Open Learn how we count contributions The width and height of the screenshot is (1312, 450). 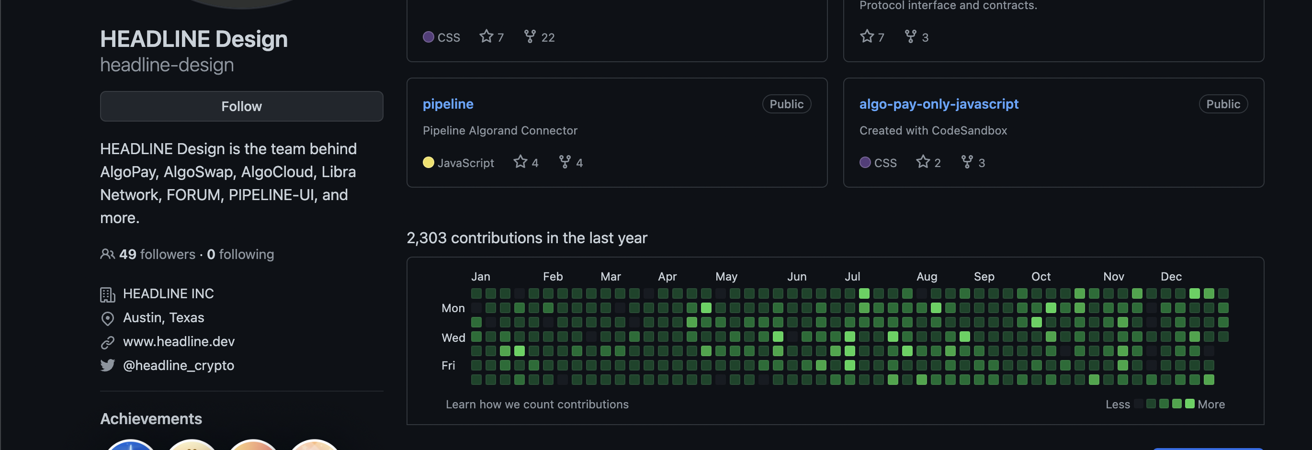(x=537, y=404)
